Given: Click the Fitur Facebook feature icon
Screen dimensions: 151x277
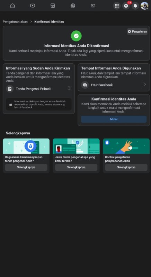Looking at the screenshot, I should pos(85,85).
